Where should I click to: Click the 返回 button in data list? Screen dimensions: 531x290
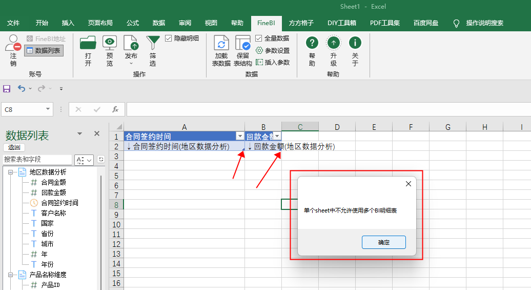(14, 147)
